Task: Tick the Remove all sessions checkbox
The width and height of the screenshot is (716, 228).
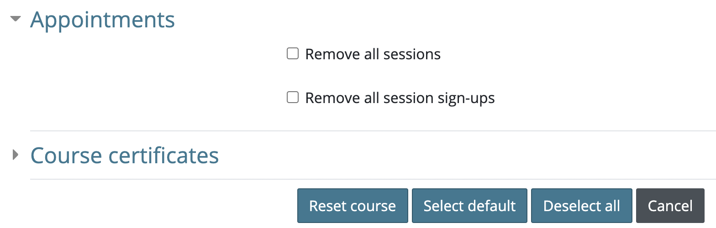Action: (x=292, y=54)
